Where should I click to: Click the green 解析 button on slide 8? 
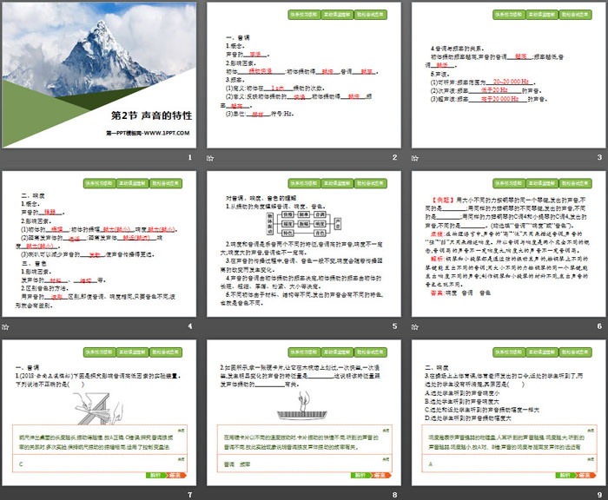pos(360,475)
